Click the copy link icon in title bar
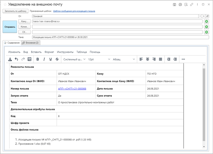Viewport: 213px width, 154px height. pyautogui.click(x=192, y=5)
